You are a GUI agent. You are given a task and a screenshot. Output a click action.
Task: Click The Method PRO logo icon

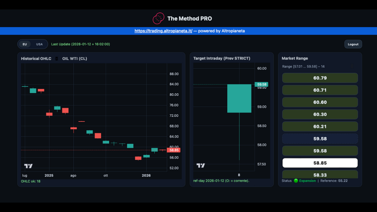point(158,18)
